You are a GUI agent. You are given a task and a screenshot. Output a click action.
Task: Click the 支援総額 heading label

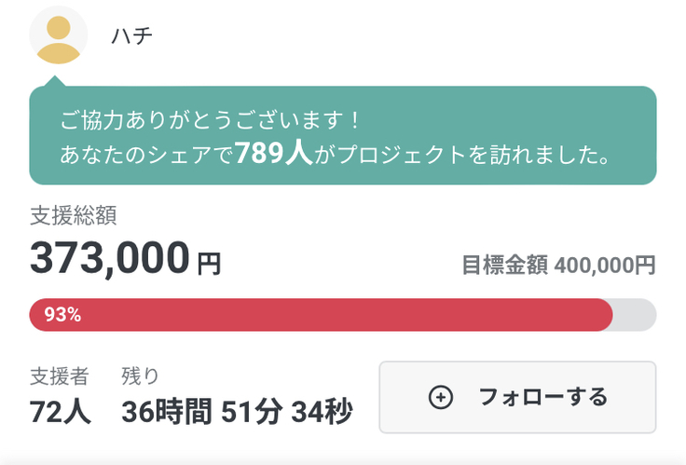[73, 216]
